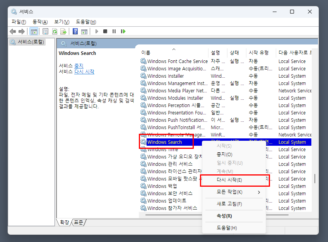Sort by the 이름 column header

[x=174, y=53]
